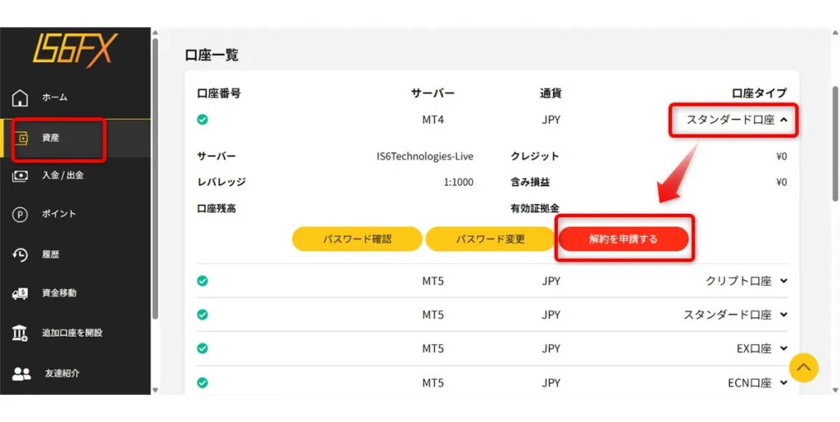Click the circled P icon for ポイント
This screenshot has height=422, width=840.
(20, 215)
